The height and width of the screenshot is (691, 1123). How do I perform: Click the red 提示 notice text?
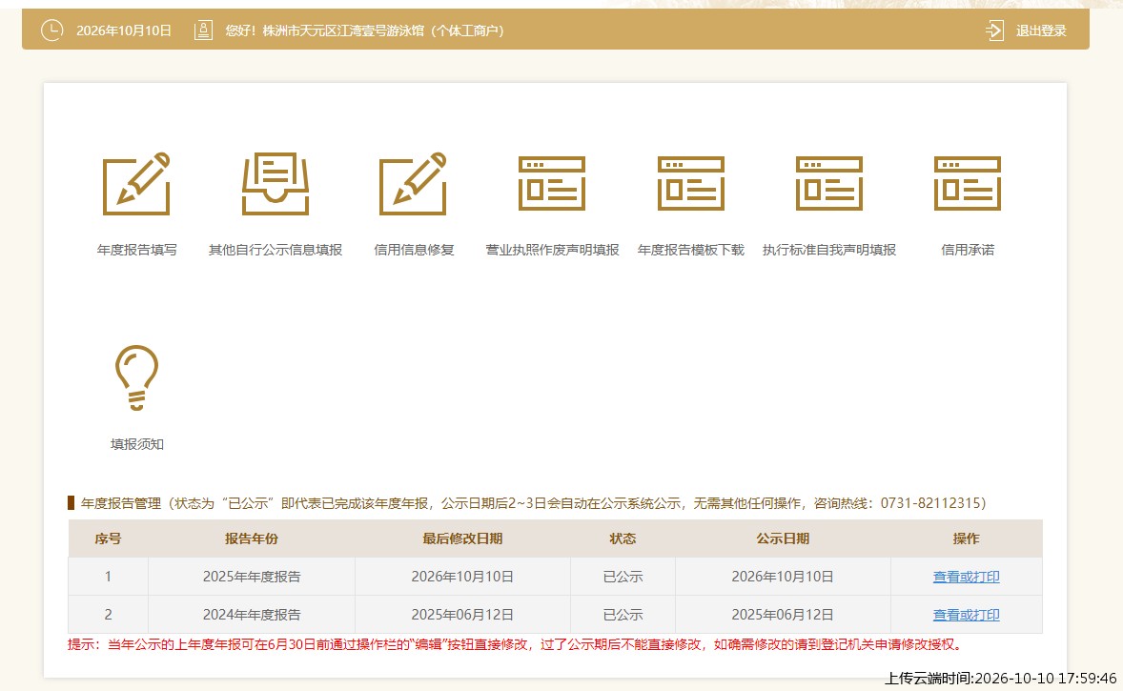516,644
